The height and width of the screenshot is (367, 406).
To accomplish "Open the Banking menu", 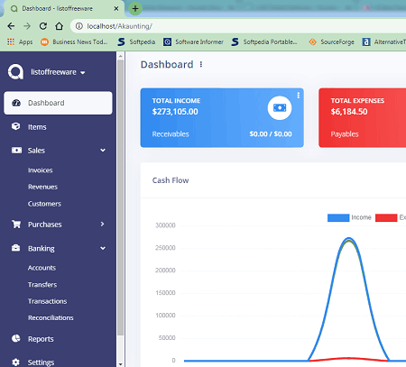I will 42,248.
